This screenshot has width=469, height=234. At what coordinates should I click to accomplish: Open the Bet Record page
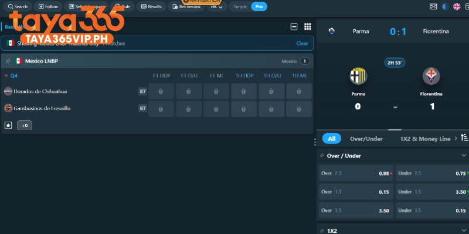[x=186, y=6]
